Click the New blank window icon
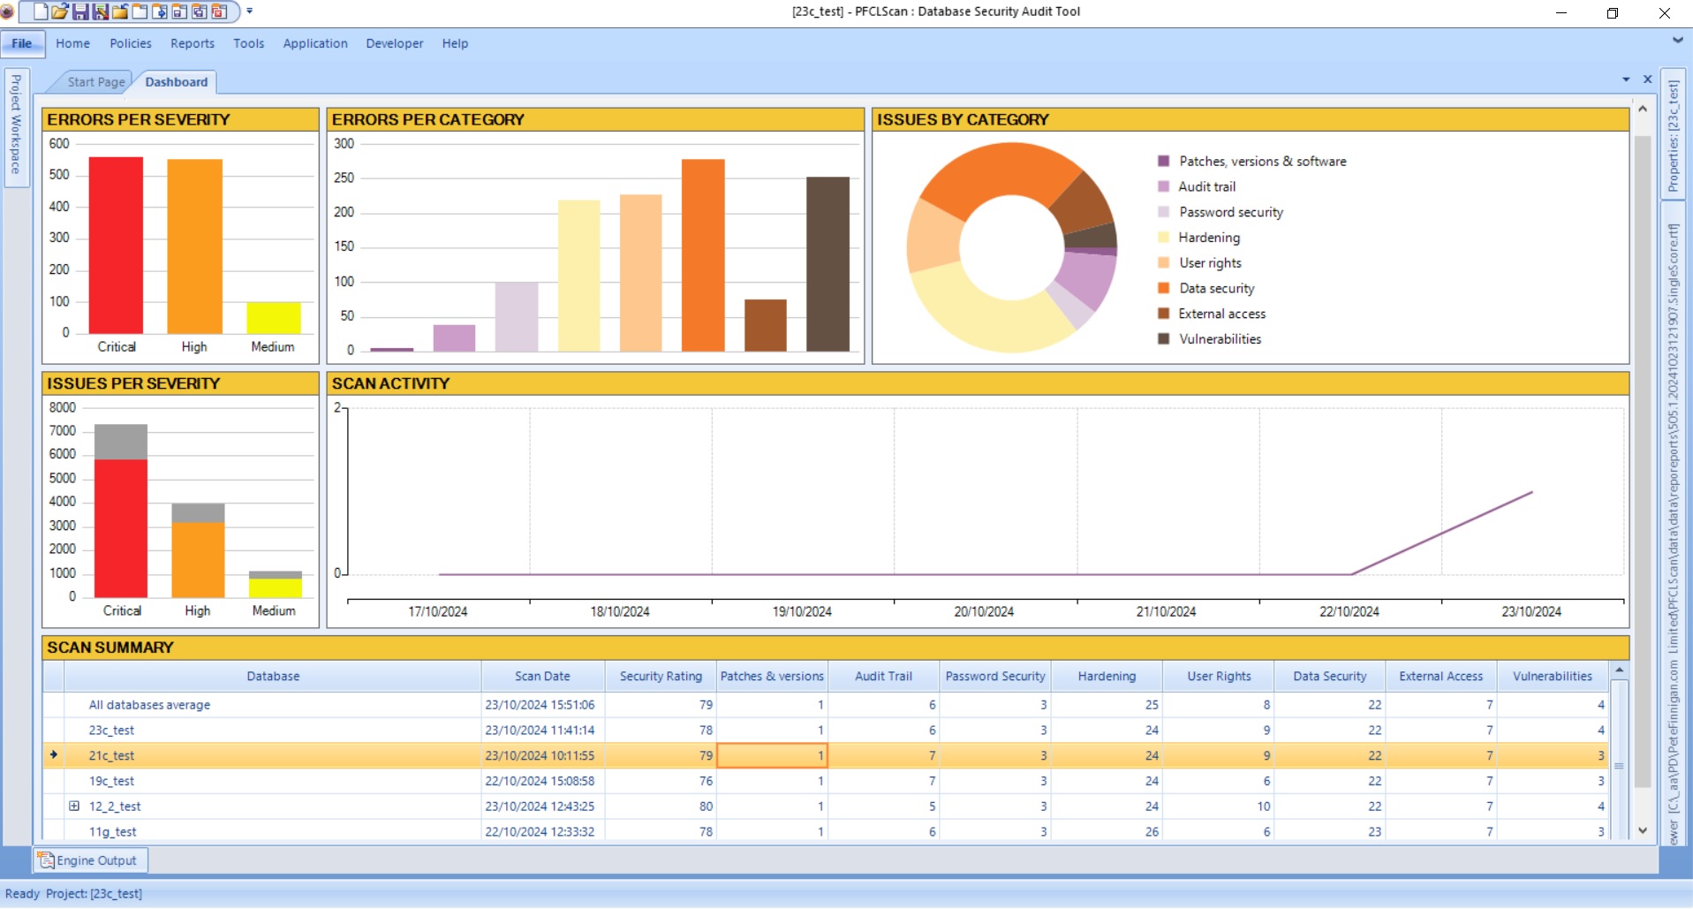 tap(140, 11)
